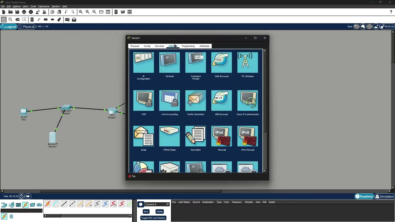The width and height of the screenshot is (395, 222).
Task: Choose the Delete tool icon
Action: [17, 19]
